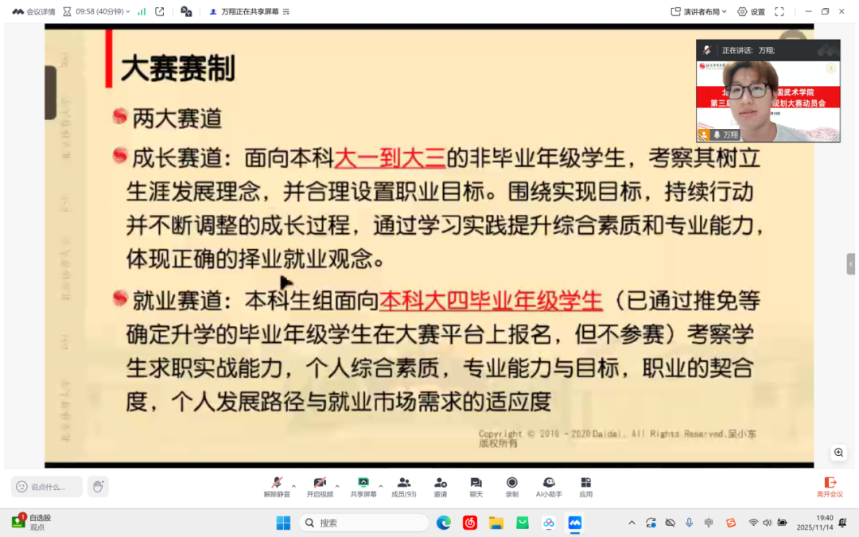The image size is (859, 537).
Task: Invite participants using the 邀请 icon
Action: tap(441, 485)
